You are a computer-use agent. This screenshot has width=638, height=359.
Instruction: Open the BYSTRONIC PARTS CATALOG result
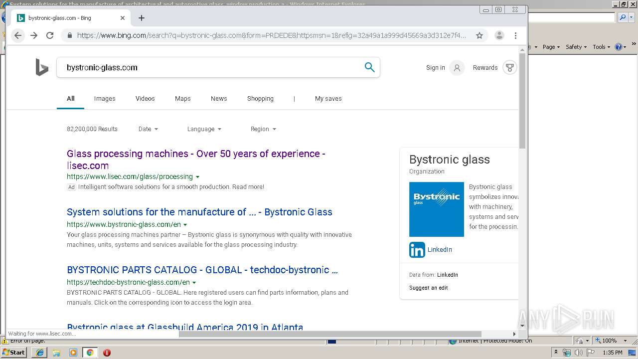coord(202,270)
